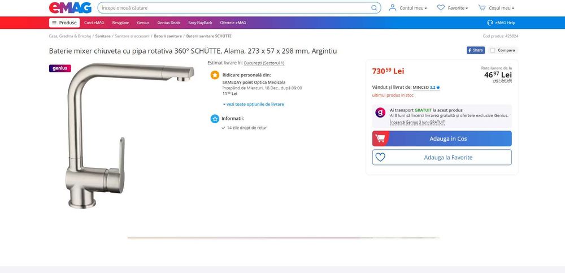Click Încearcă Genius 3 luni GRATUIT link
565x273 pixels.
418,122
